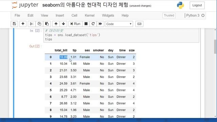Click total_bill value 10.34
Image resolution: width=217 pixels, height=122 pixels.
tap(63, 64)
